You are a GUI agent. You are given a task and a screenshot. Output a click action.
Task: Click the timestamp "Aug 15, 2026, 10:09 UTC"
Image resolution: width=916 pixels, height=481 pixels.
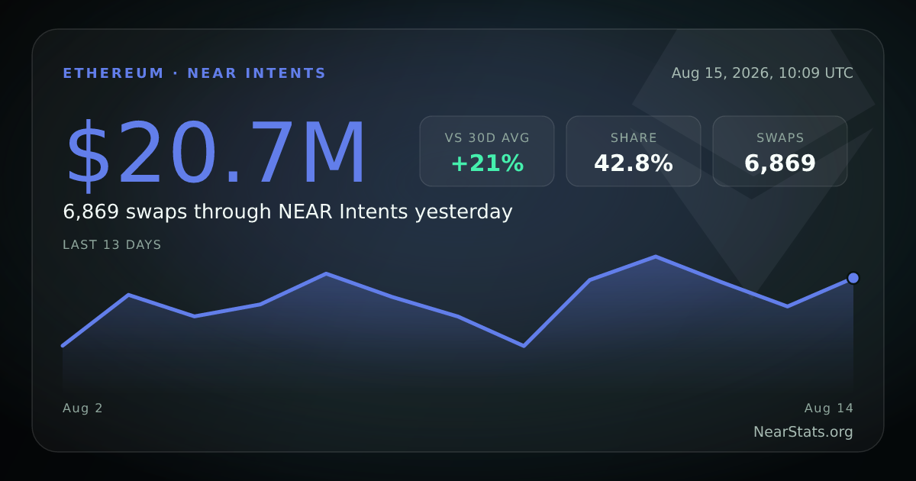[x=763, y=73]
